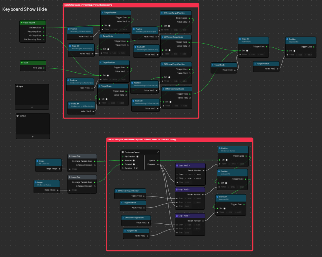
Task: Expand ContinuousTransit node using corner arrows icon
Action: [158, 152]
